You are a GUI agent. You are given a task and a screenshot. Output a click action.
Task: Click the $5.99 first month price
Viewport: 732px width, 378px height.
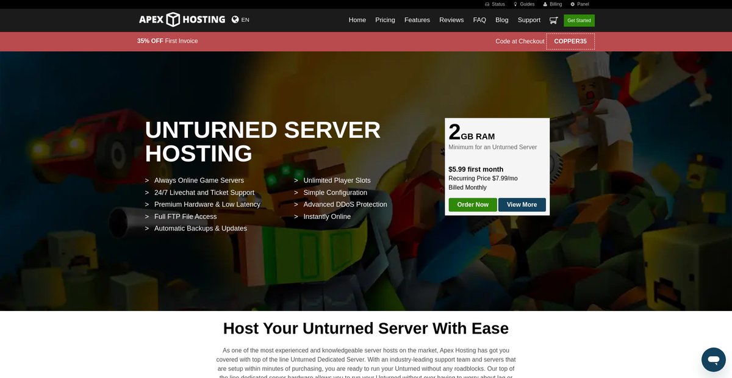coord(476,169)
